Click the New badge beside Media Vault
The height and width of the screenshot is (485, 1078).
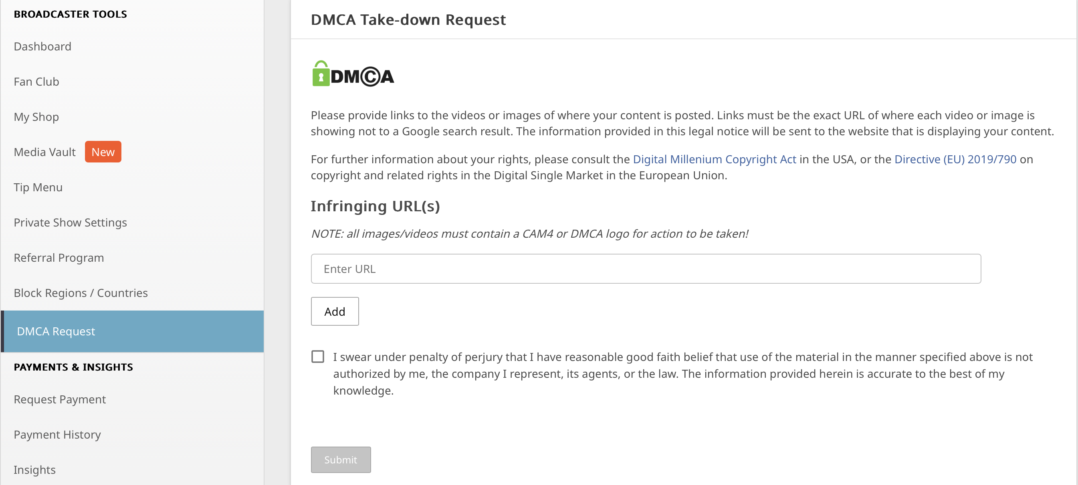click(103, 152)
